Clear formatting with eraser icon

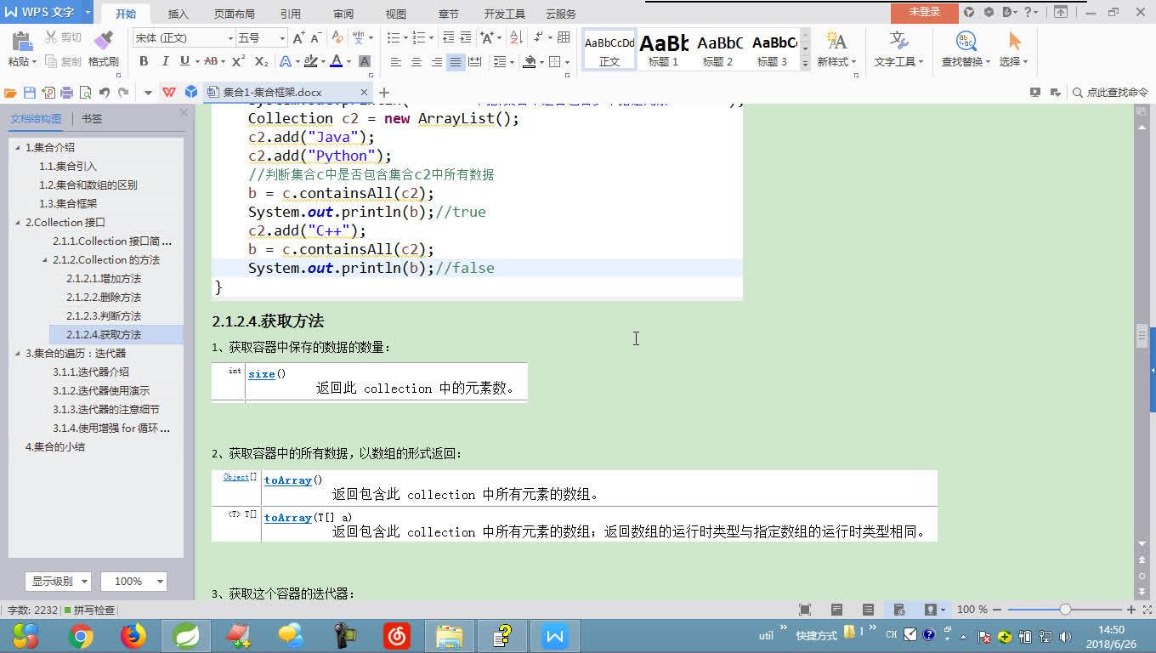(x=337, y=38)
